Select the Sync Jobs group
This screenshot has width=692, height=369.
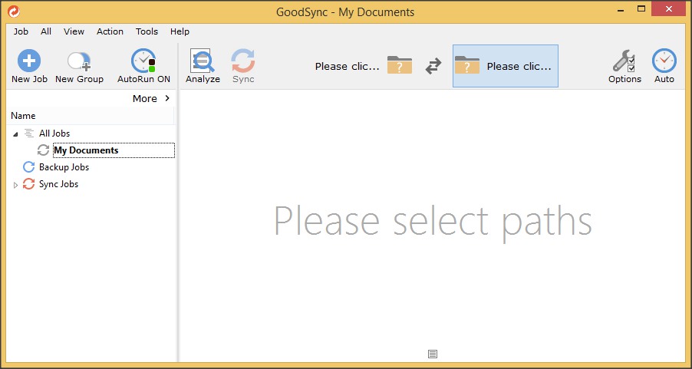[59, 184]
